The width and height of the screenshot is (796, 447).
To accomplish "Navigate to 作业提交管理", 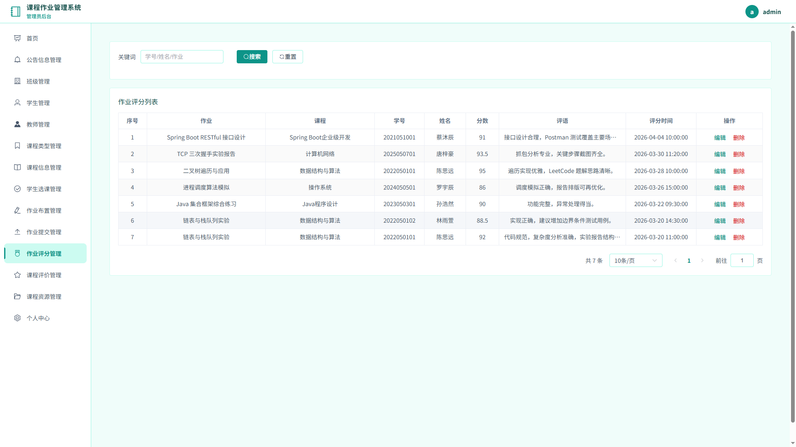I will tap(46, 232).
